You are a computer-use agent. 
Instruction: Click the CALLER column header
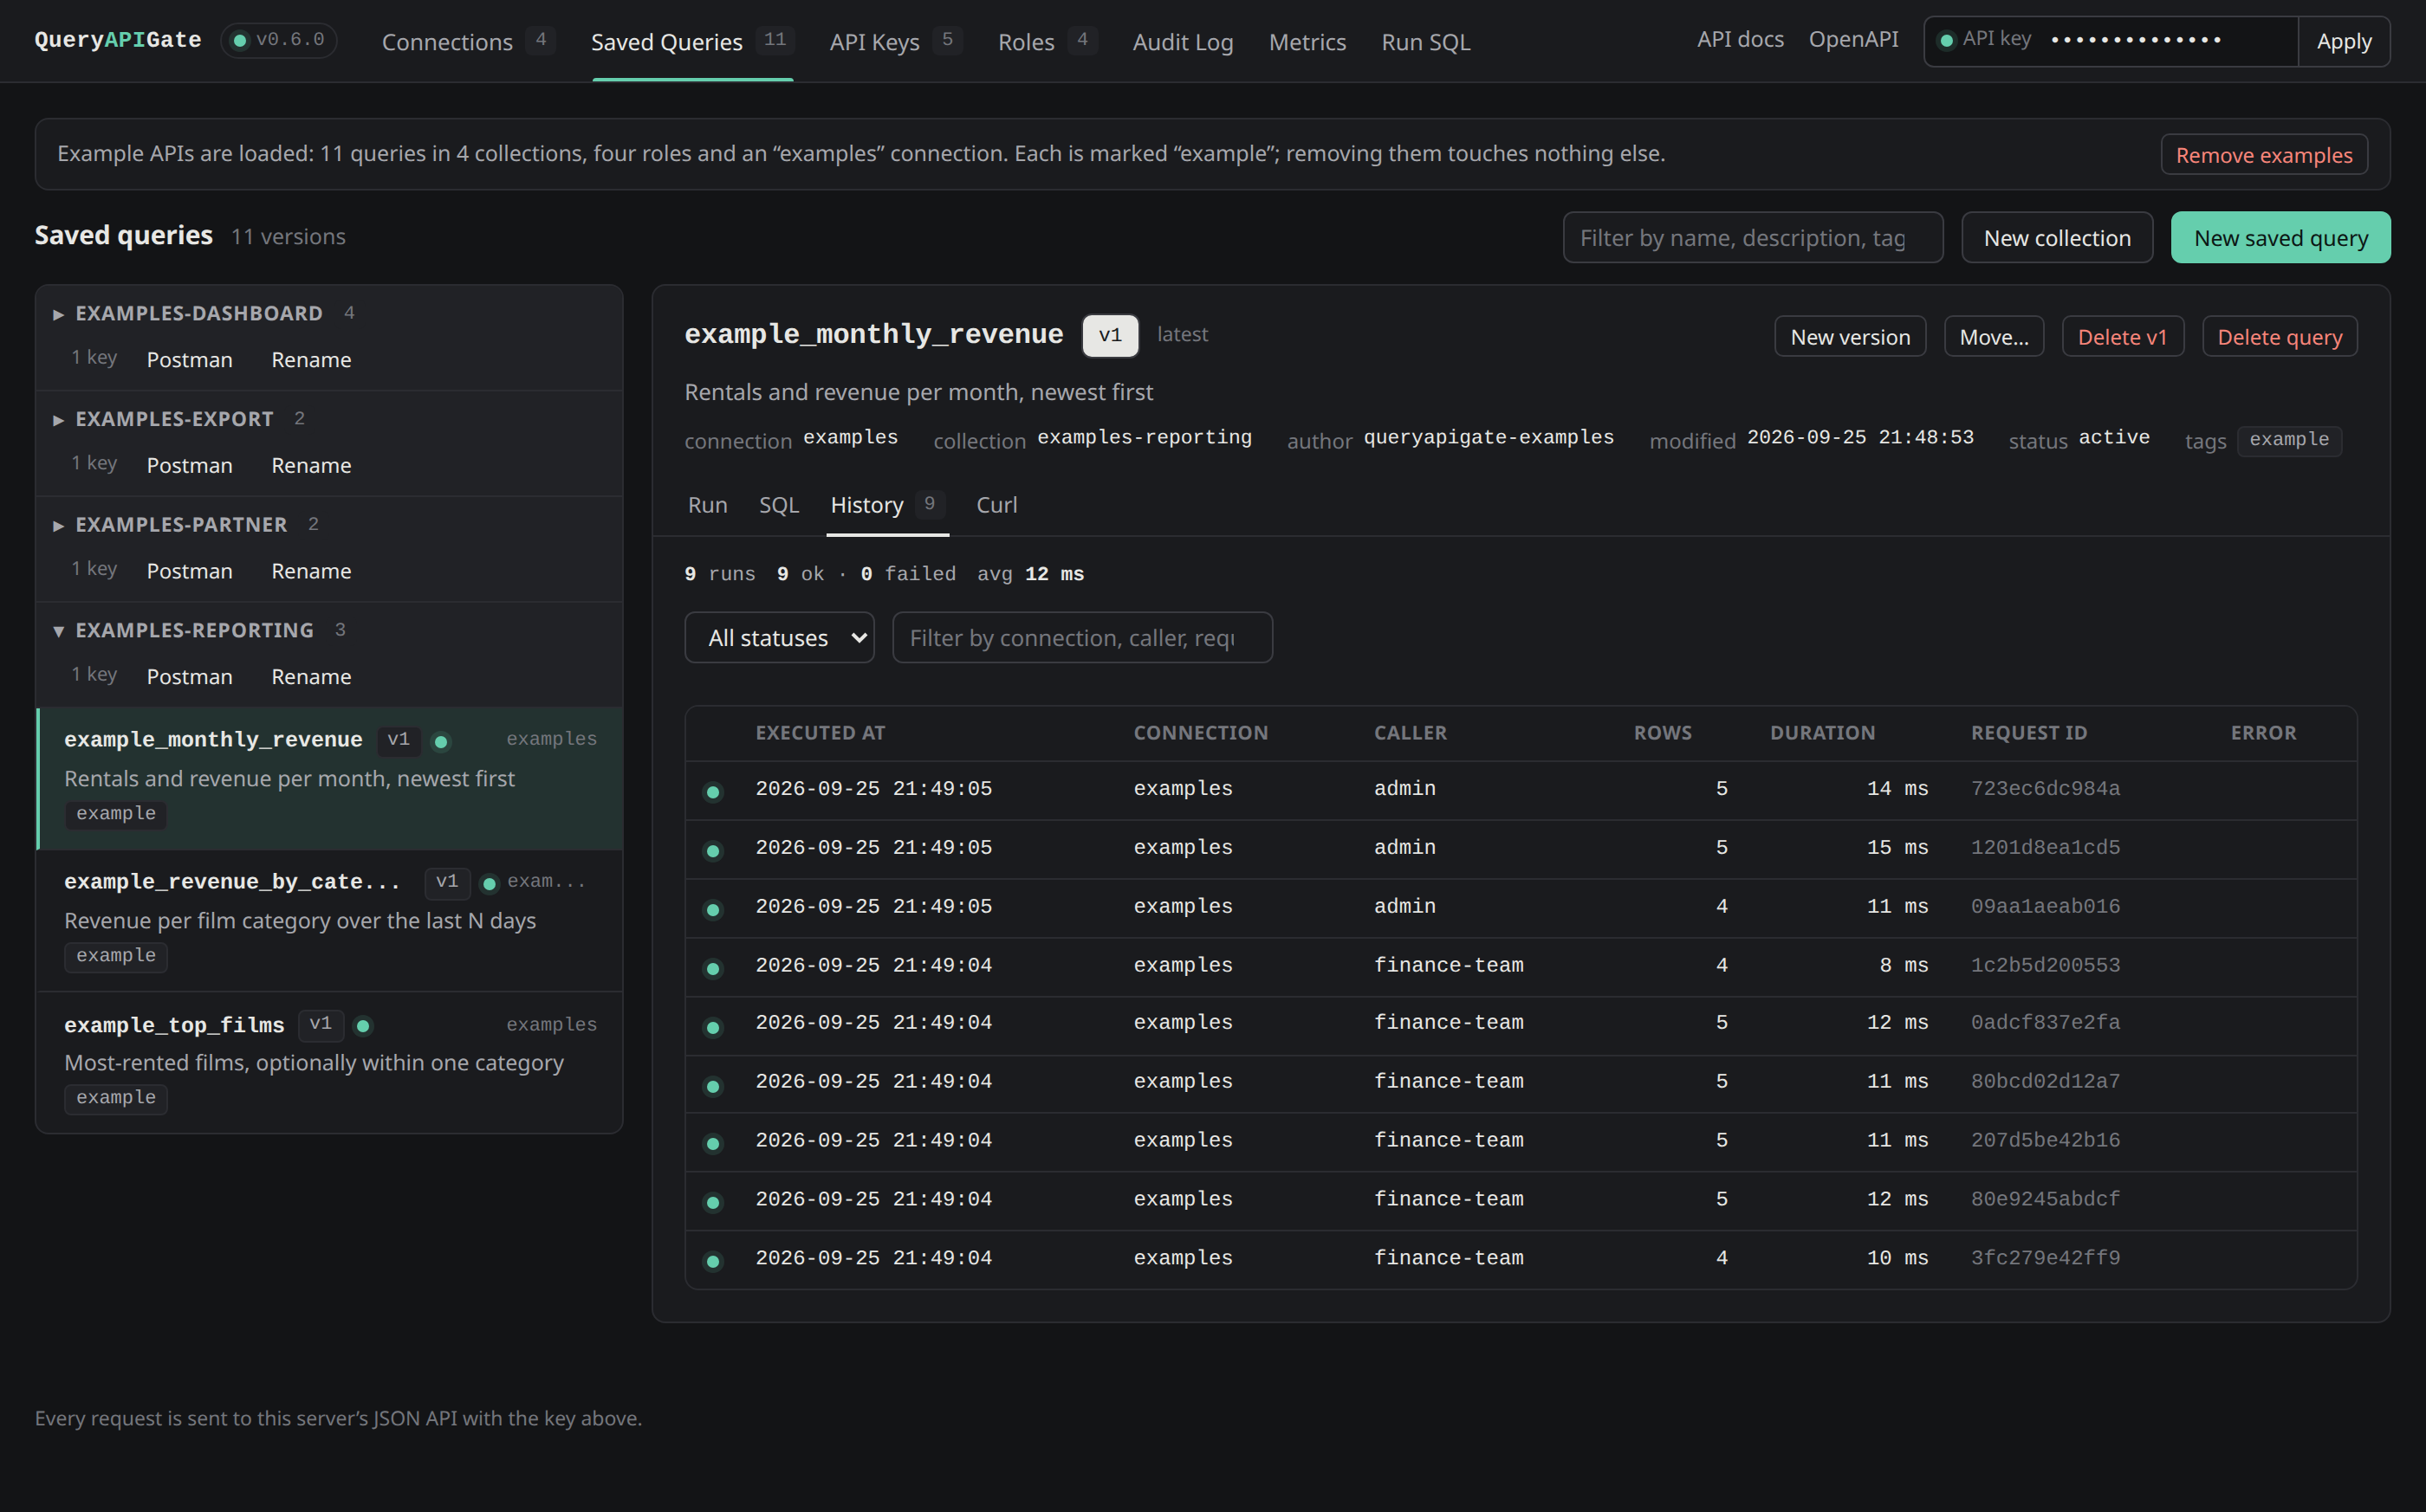(1410, 733)
